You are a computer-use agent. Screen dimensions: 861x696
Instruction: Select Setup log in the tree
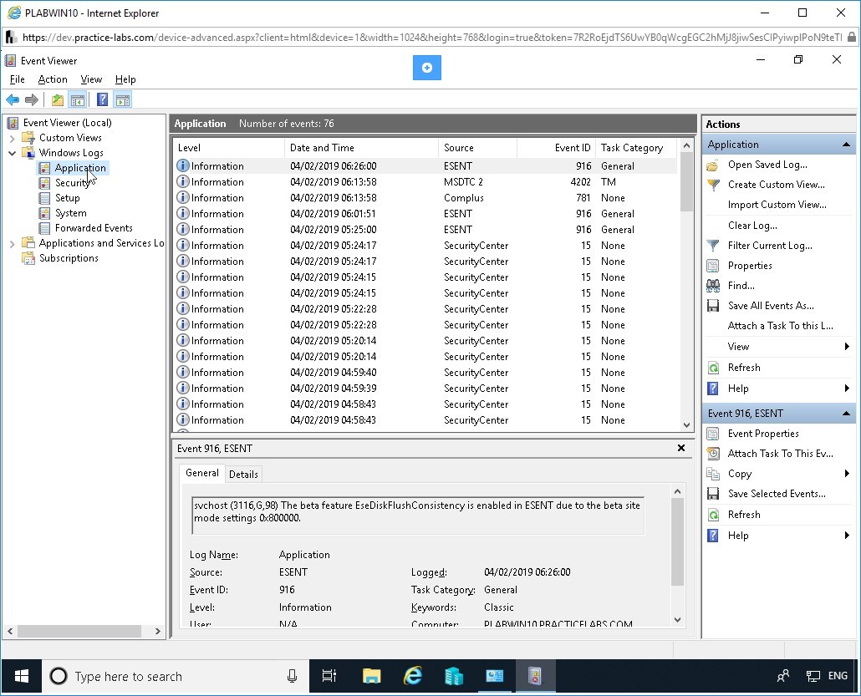[x=67, y=198]
